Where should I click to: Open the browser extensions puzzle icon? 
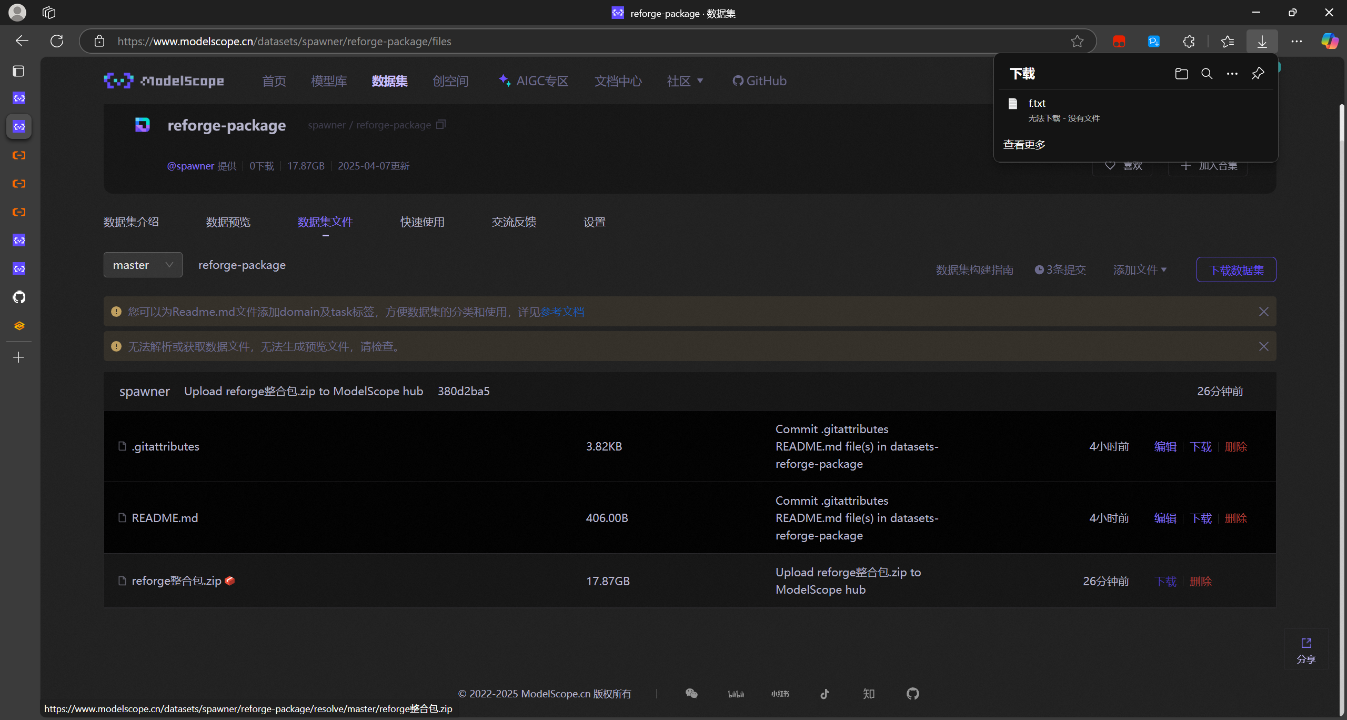pyautogui.click(x=1189, y=41)
